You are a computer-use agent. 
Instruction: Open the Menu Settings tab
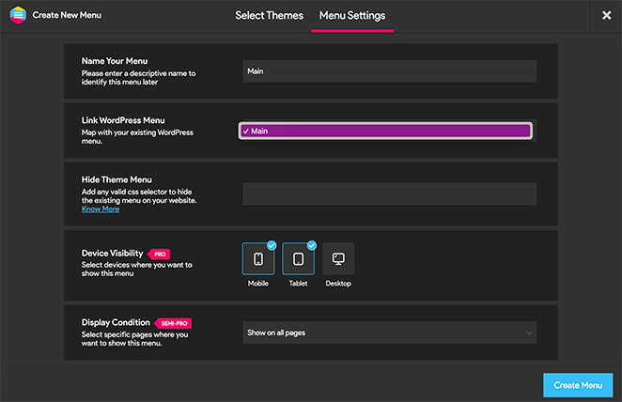(x=352, y=15)
